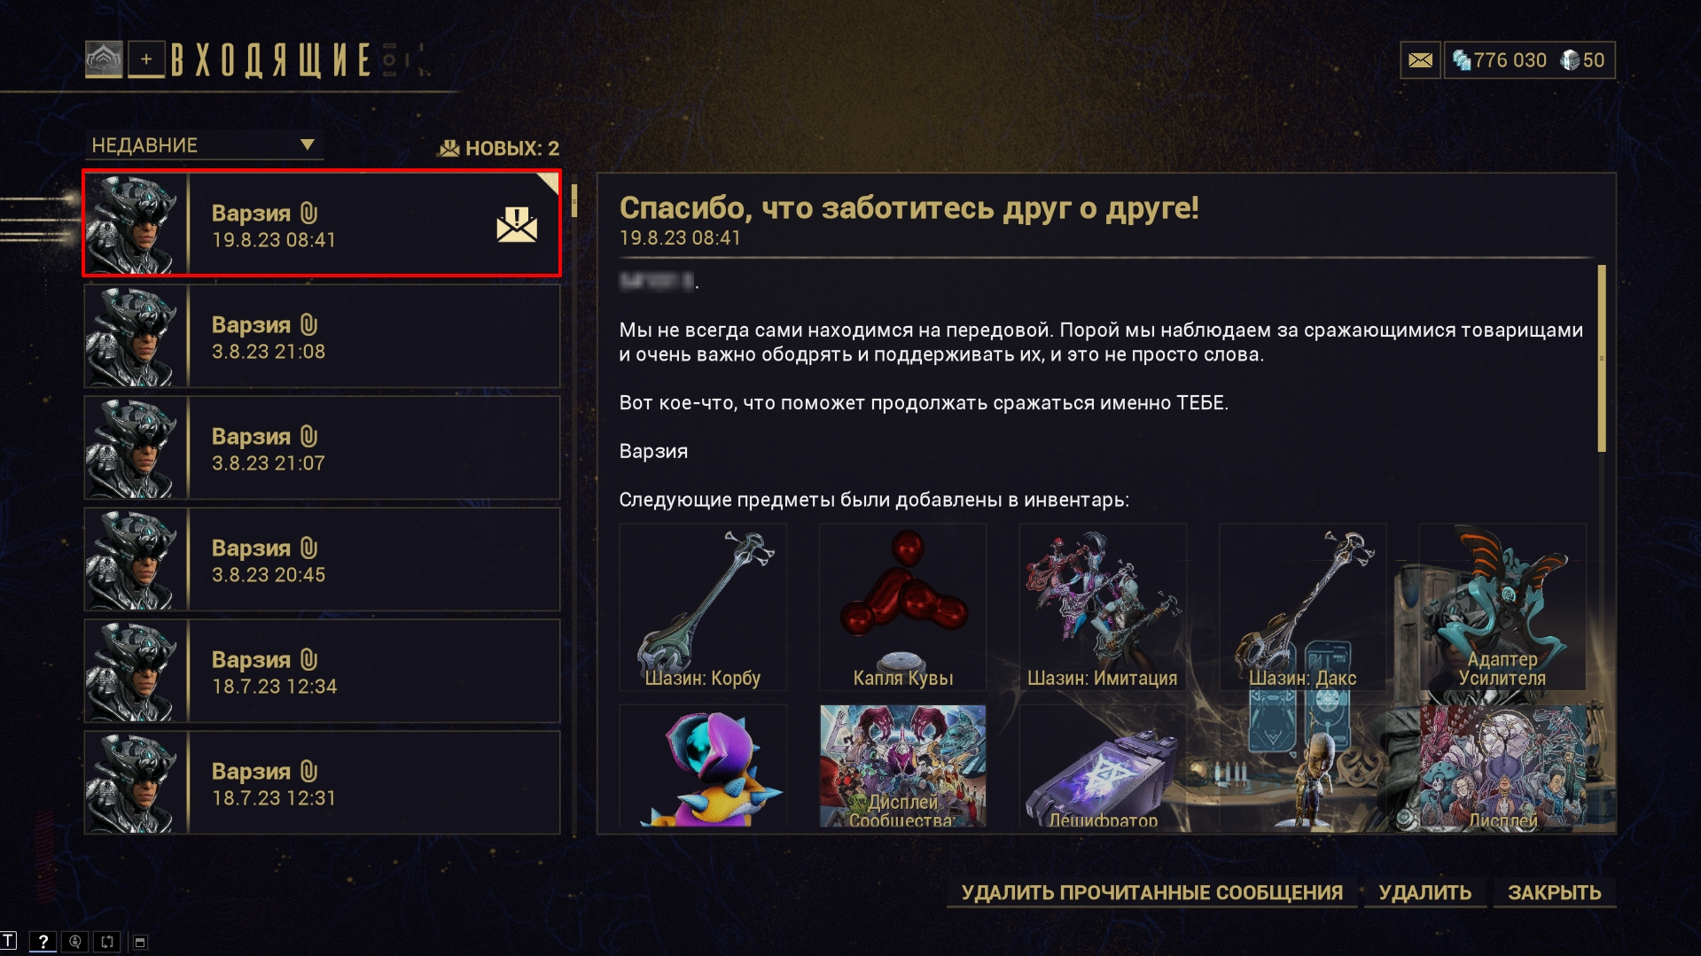Click the Шазин: Корбу item thumbnail

point(703,607)
